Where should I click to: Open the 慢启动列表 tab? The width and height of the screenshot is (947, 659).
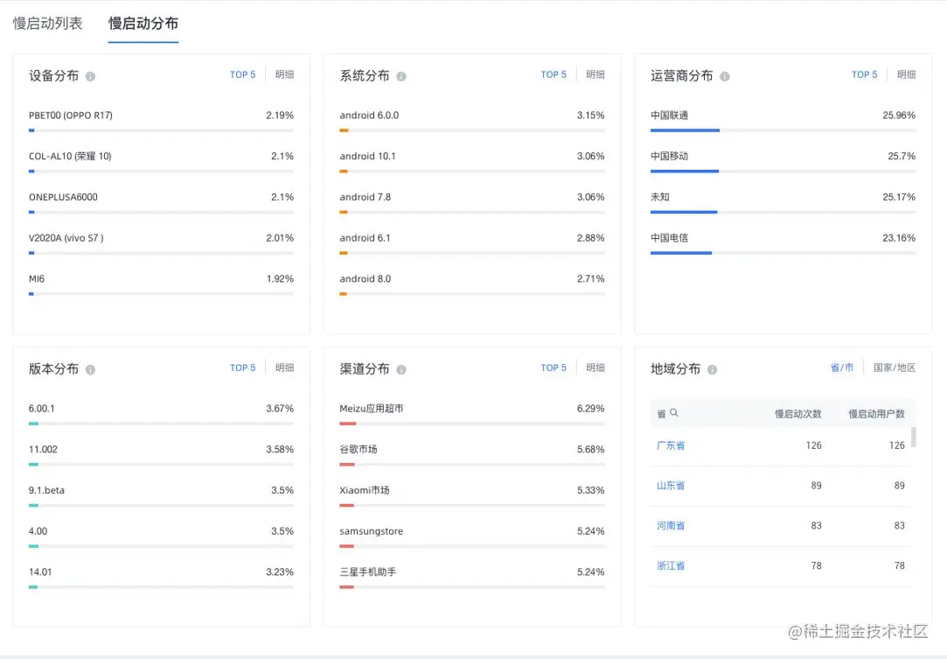(48, 24)
